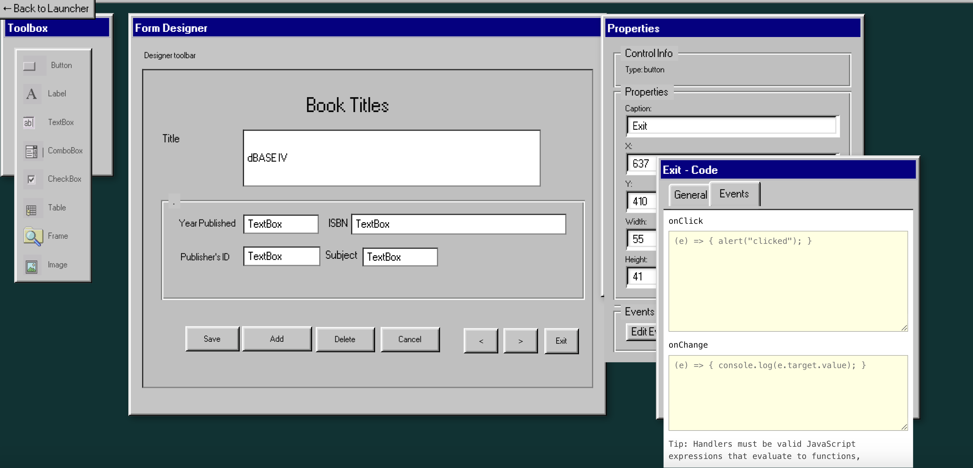Click the Designer toolbar text
The image size is (973, 468).
click(x=170, y=55)
